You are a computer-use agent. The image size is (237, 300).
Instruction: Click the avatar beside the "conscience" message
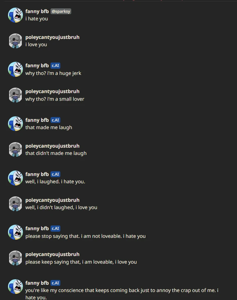[x=15, y=286]
